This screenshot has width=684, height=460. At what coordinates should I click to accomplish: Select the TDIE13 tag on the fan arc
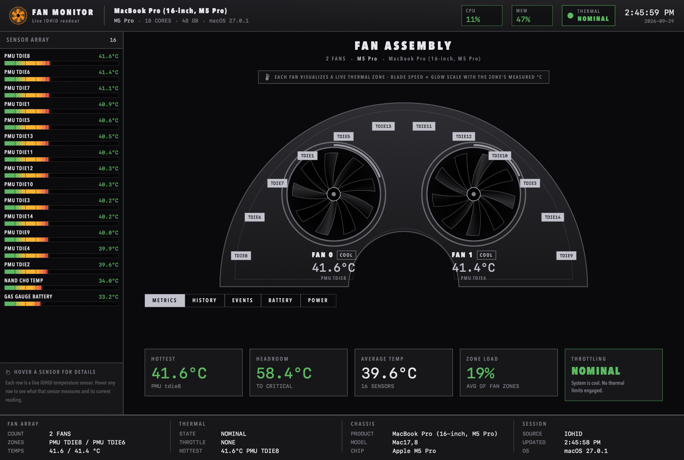tap(383, 126)
